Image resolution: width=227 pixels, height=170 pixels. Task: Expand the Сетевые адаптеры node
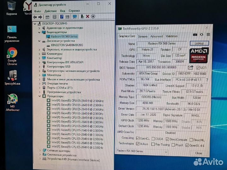(x=40, y=150)
